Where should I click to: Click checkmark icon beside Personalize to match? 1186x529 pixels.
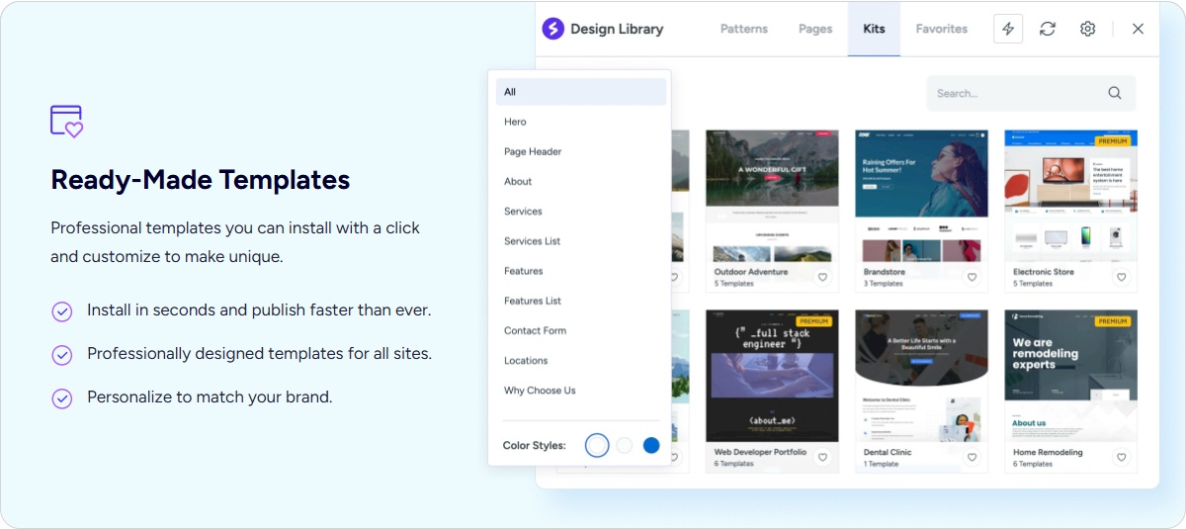pos(61,398)
